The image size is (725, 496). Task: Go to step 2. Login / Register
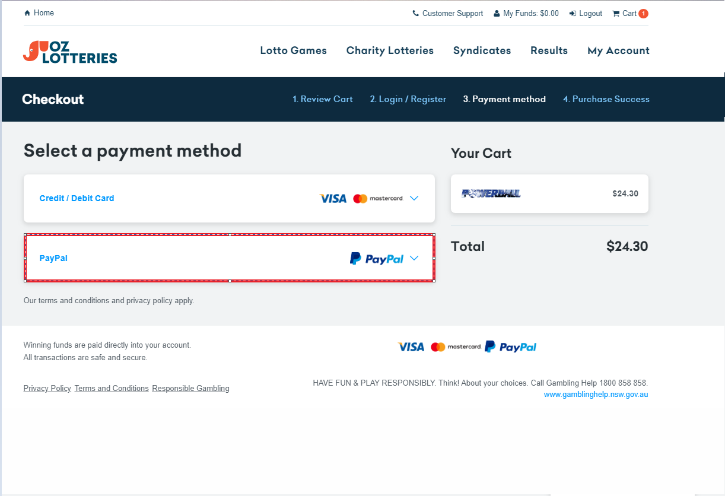(x=408, y=99)
